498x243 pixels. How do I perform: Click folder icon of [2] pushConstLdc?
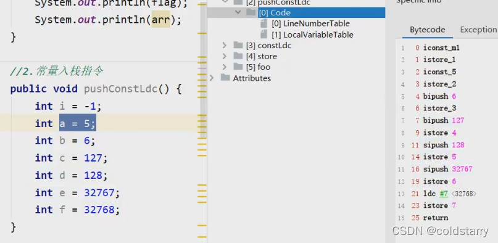pos(238,2)
